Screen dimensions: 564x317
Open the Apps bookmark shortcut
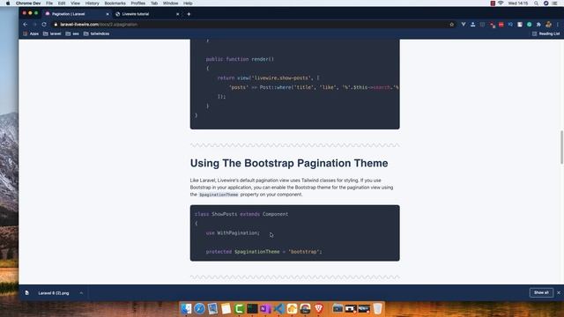point(31,33)
